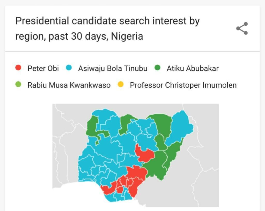Click the light green Rabiu Musa Kwankwaso dot
The width and height of the screenshot is (265, 211).
point(18,84)
